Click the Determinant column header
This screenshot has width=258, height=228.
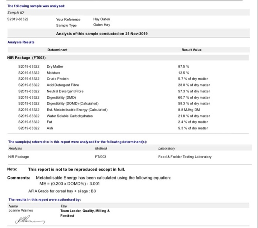click(x=57, y=50)
